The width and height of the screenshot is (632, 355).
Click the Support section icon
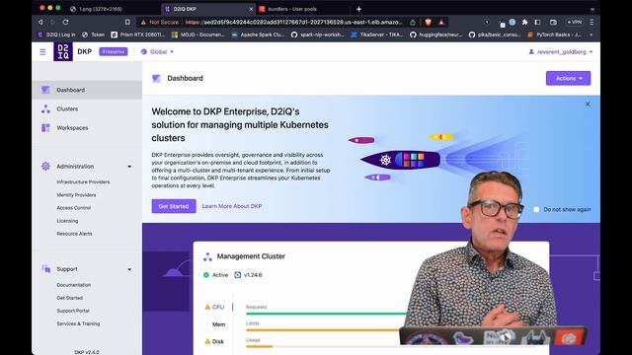(x=45, y=269)
